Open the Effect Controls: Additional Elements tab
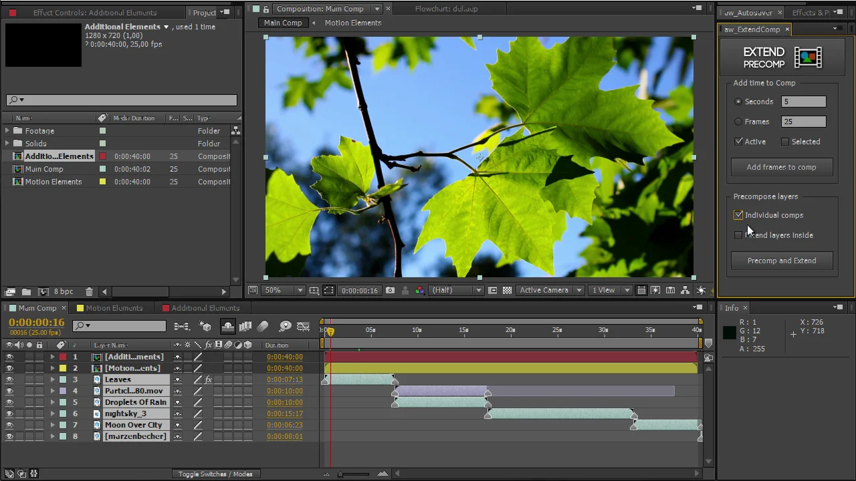 click(94, 13)
